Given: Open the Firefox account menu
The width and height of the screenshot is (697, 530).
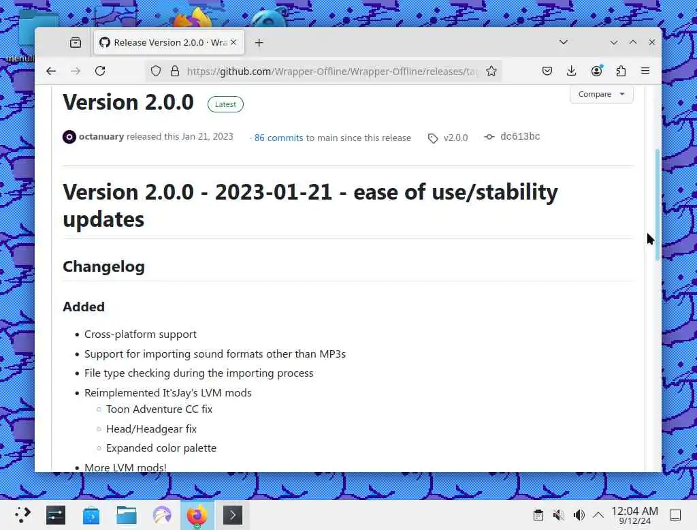Looking at the screenshot, I should [x=596, y=71].
